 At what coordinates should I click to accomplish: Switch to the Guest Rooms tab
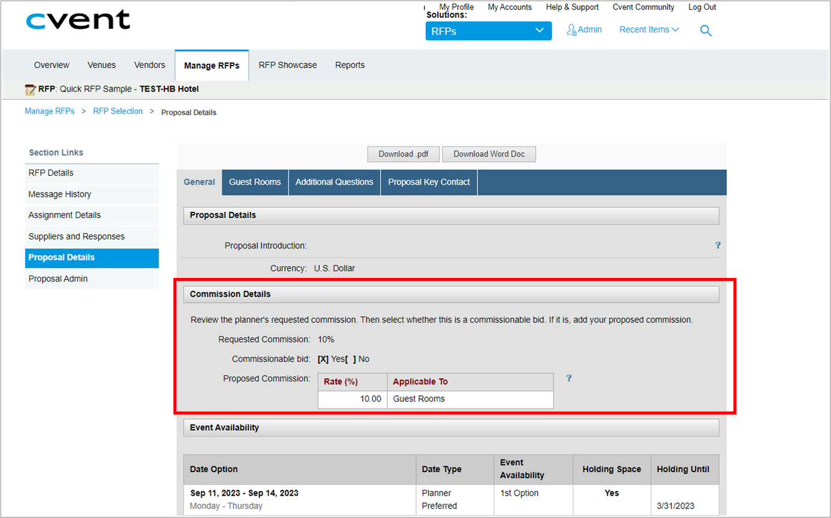[255, 182]
